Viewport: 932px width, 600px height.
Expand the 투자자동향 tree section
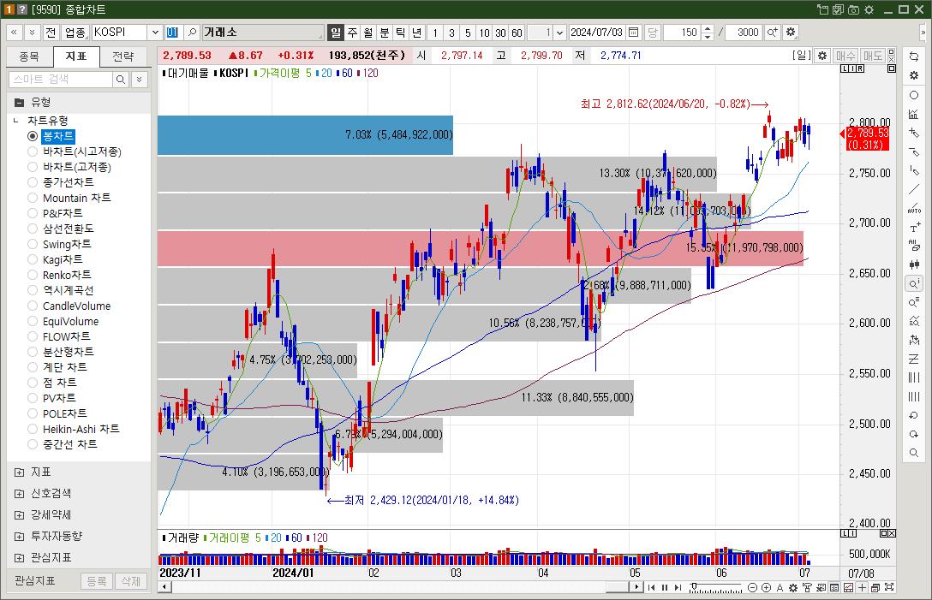pos(19,537)
